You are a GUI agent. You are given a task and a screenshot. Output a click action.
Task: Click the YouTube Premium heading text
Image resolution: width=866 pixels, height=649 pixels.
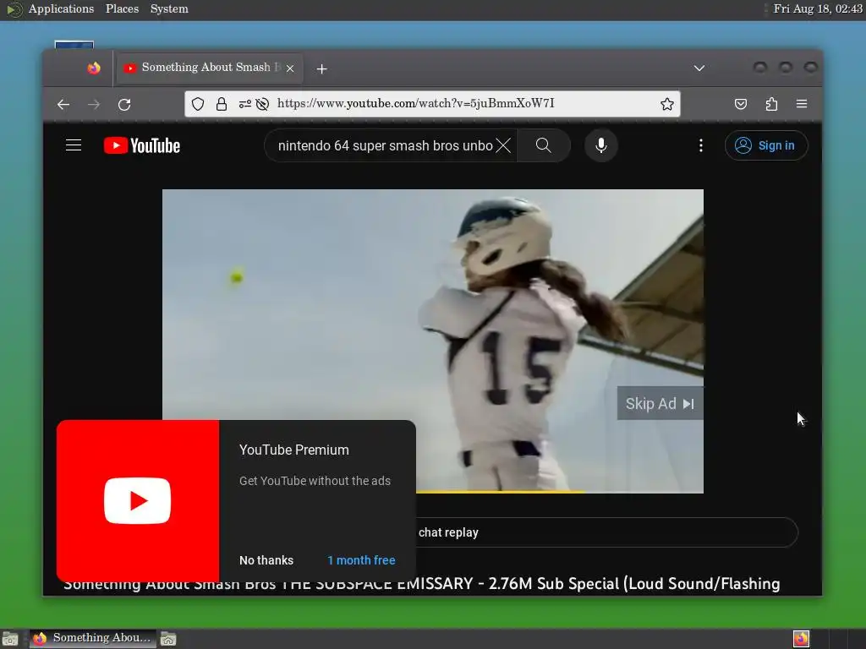(x=293, y=450)
